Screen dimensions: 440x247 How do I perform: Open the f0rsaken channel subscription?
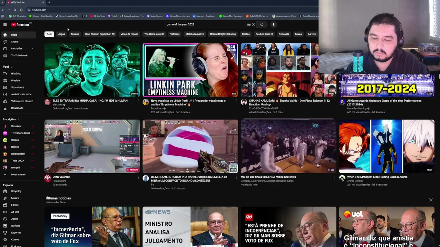pos(18,126)
